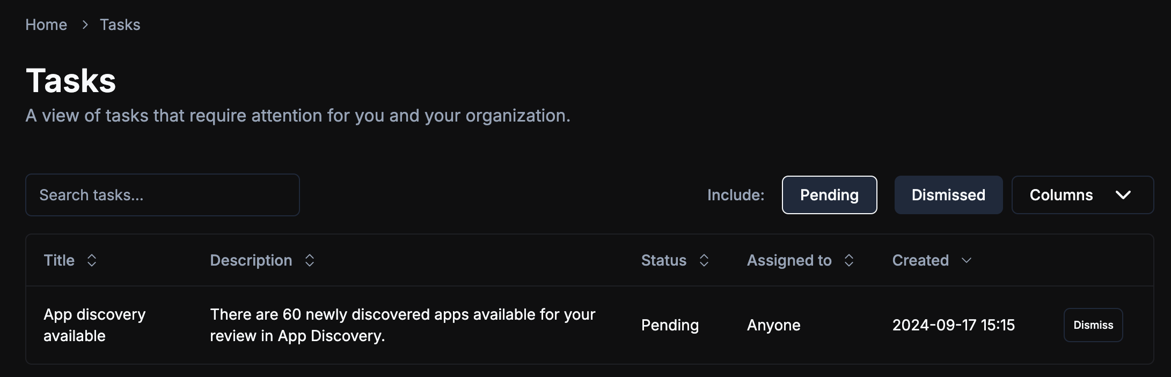The width and height of the screenshot is (1171, 377).
Task: Select the Tasks breadcrumb item
Action: point(120,25)
